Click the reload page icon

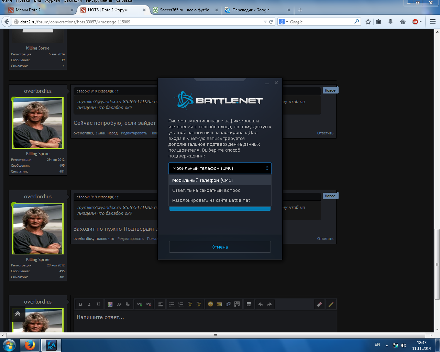point(271,22)
